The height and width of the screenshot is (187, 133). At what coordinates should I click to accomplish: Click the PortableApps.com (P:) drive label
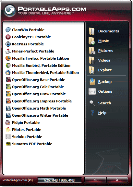(18, 180)
